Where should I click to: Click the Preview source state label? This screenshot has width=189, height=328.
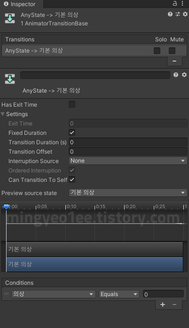tap(29, 193)
